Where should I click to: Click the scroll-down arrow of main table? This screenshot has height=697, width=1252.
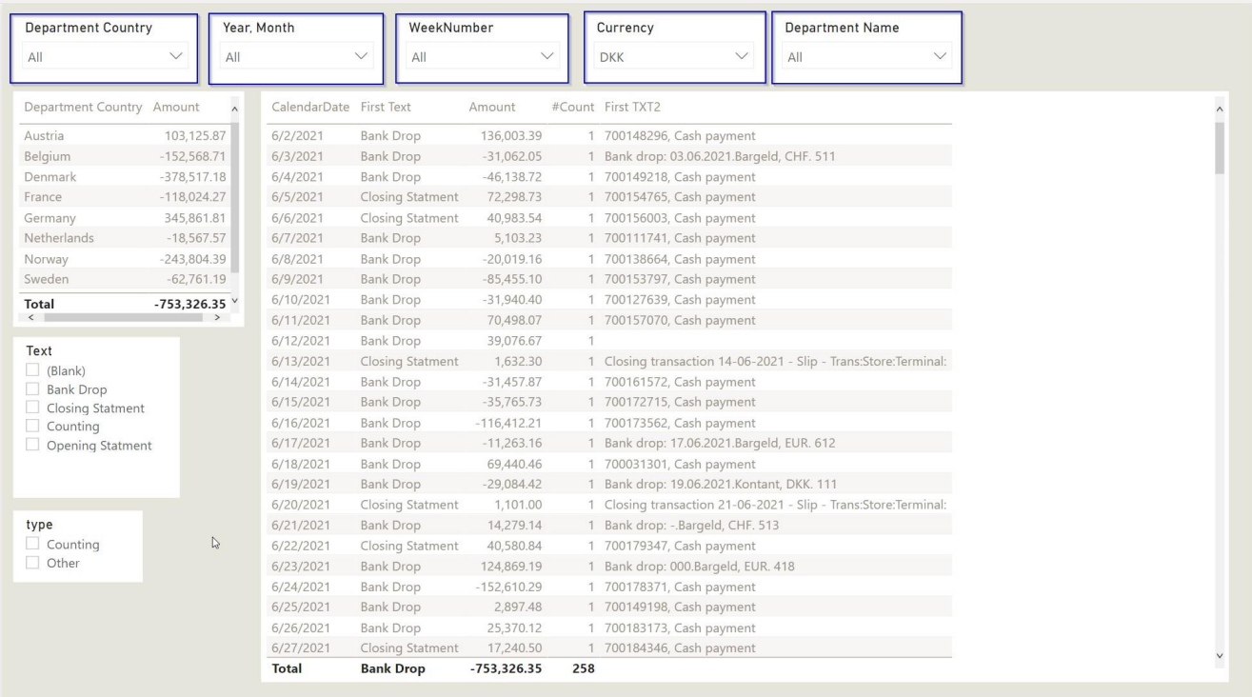click(x=1221, y=655)
